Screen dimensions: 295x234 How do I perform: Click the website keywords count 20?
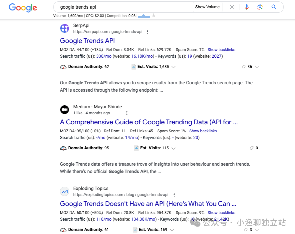click(x=196, y=138)
